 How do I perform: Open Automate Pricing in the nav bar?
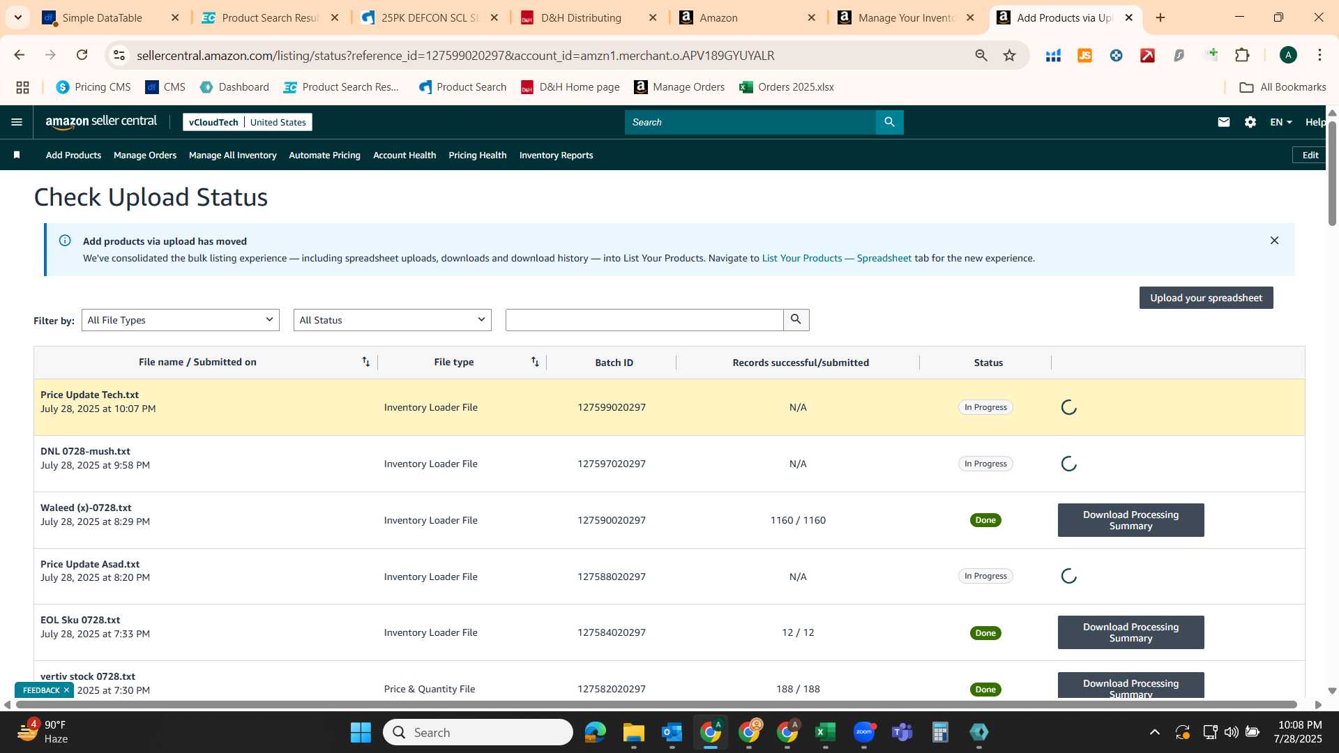[x=324, y=155]
